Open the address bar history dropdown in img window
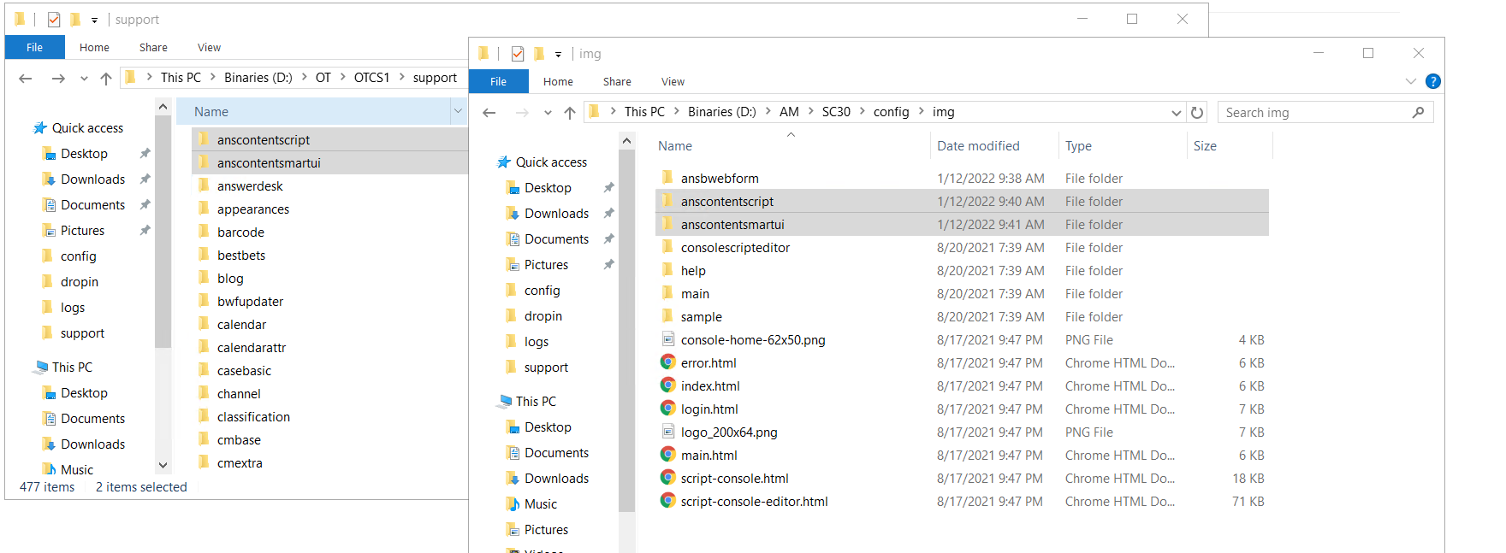Screen dimensions: 1506x553 (x=1177, y=112)
